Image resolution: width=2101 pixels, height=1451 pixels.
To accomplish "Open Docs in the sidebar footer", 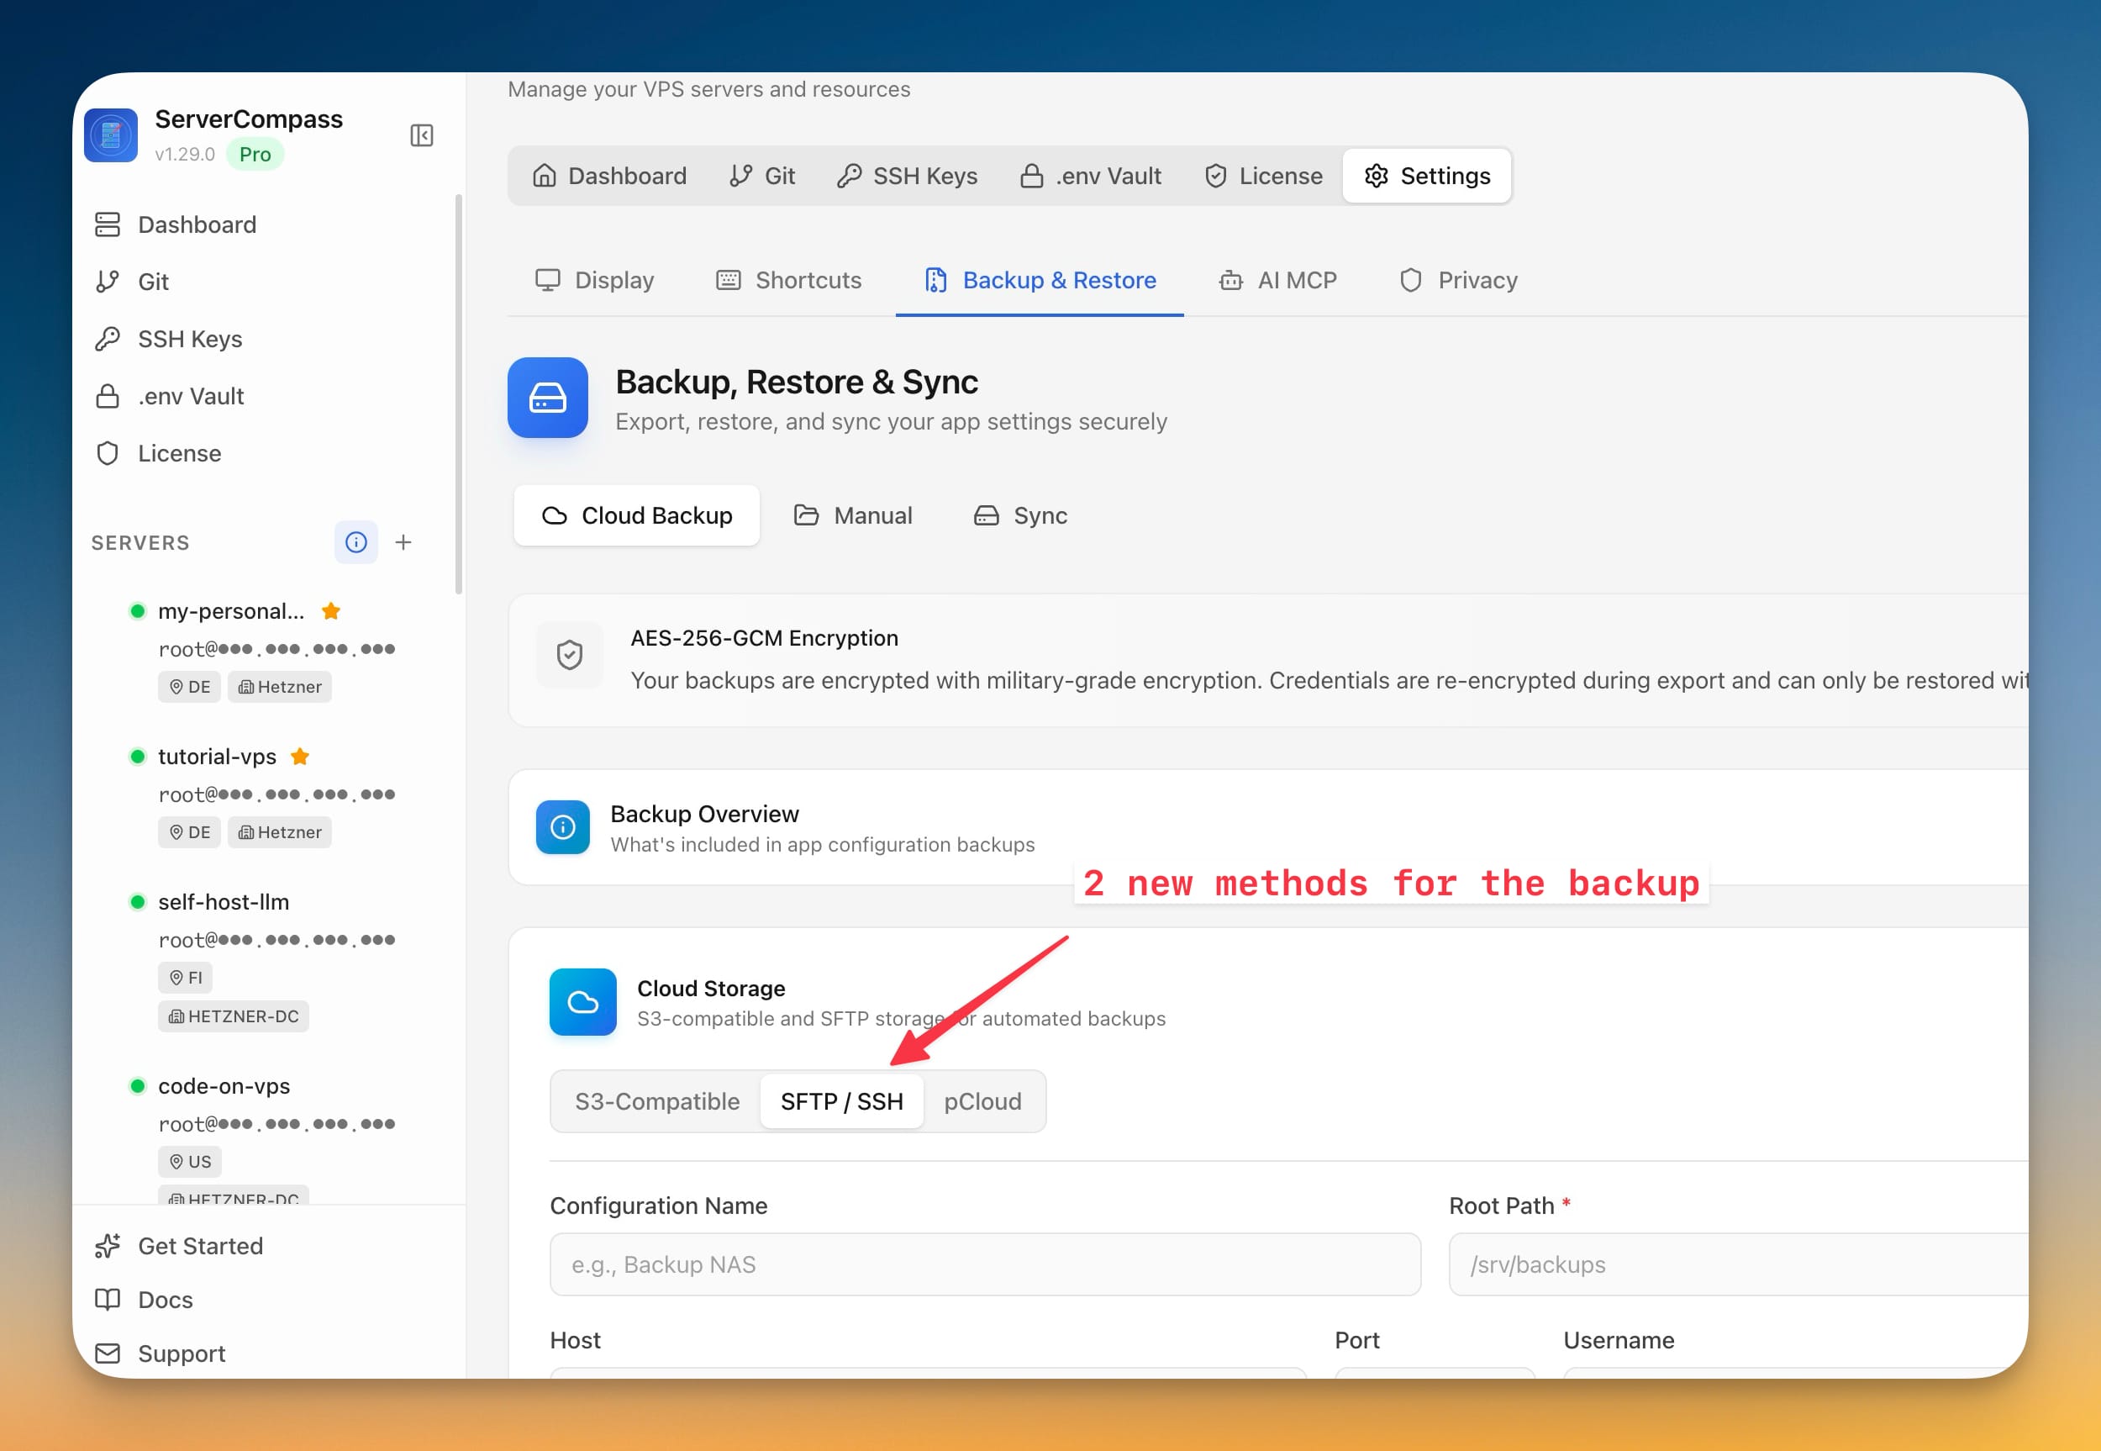I will [144, 1299].
